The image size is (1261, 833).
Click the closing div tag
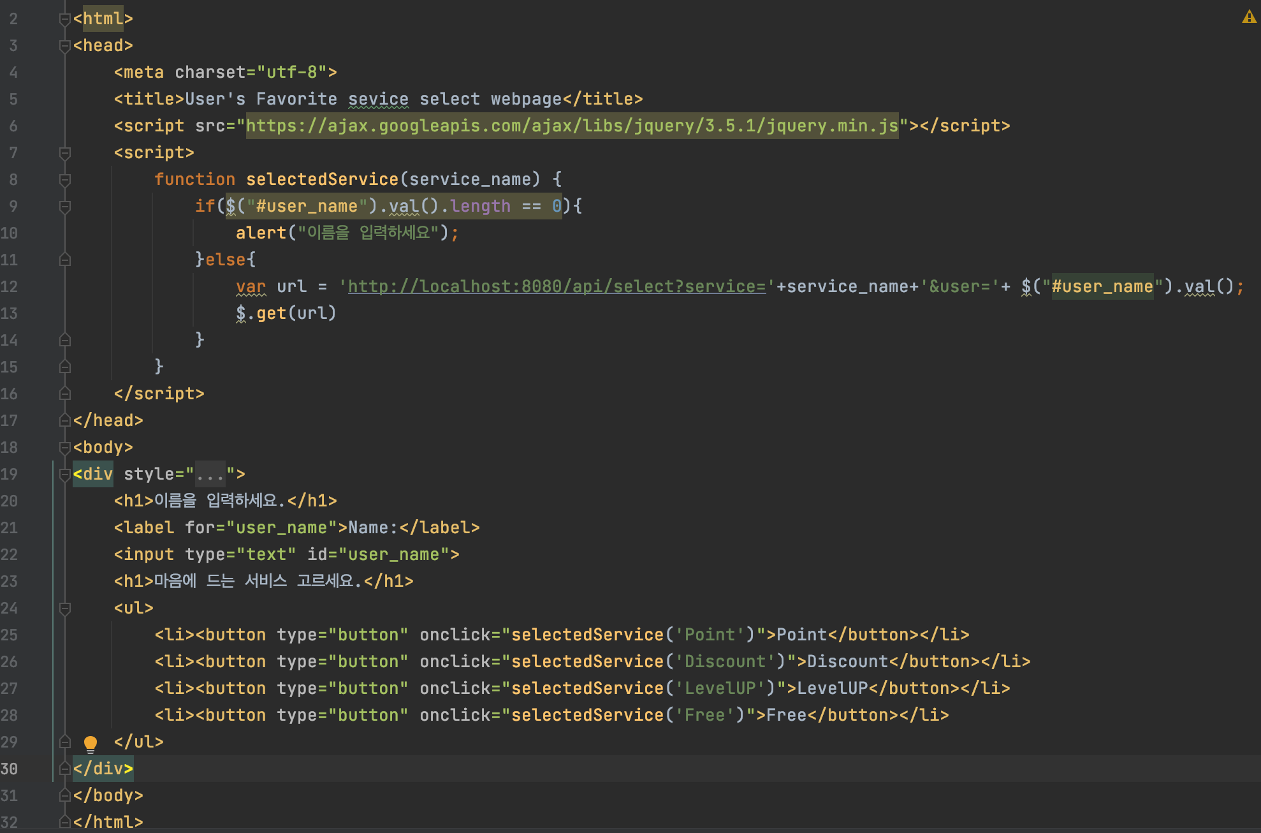103,769
